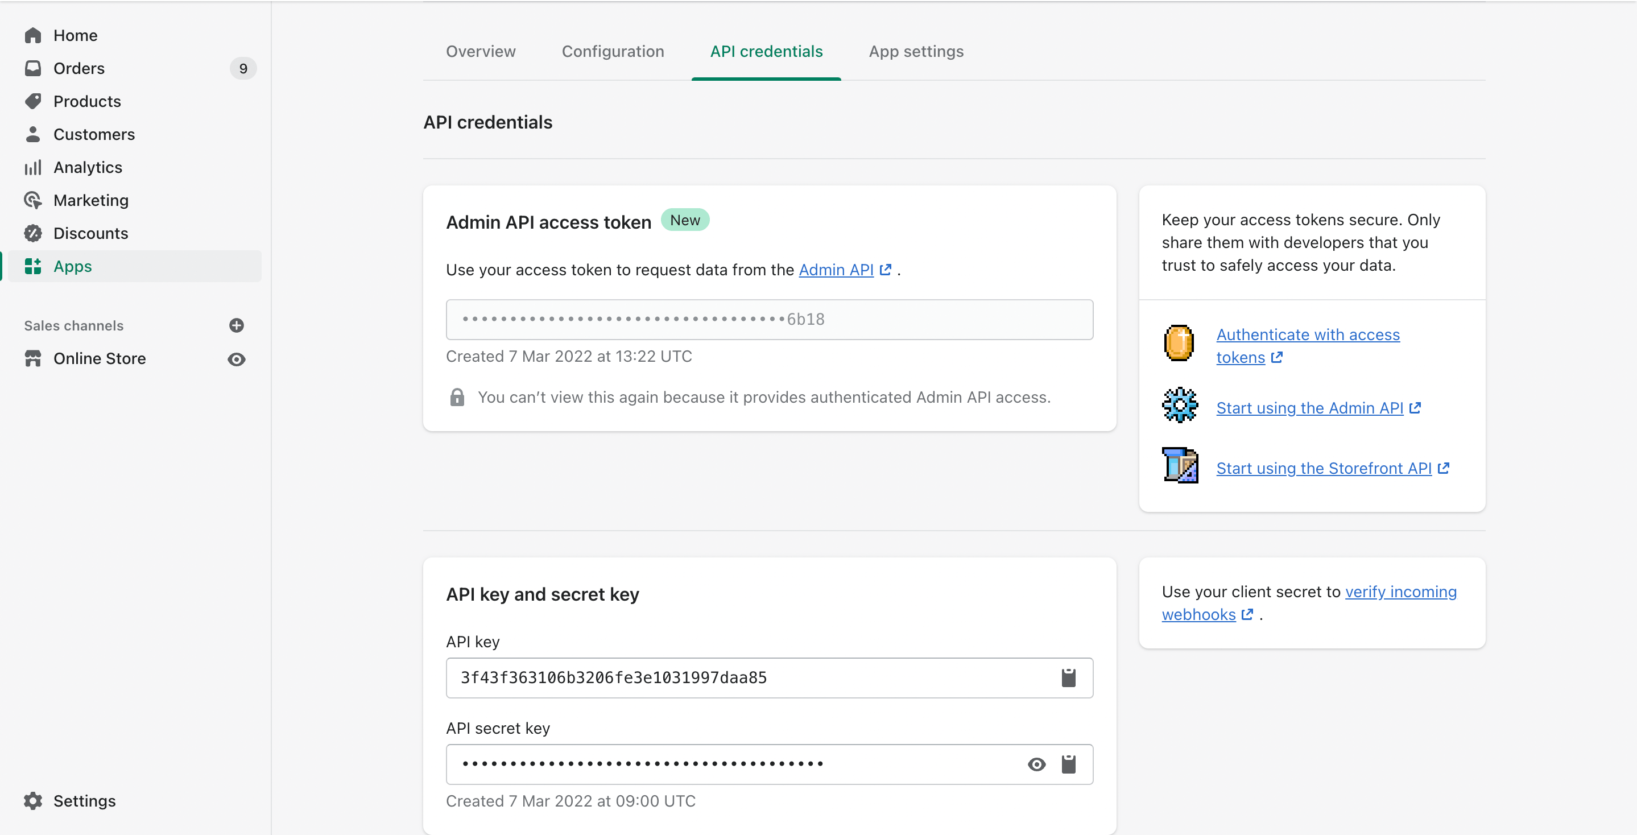Copy the API secret key to clipboard
The image size is (1637, 835).
[1068, 764]
